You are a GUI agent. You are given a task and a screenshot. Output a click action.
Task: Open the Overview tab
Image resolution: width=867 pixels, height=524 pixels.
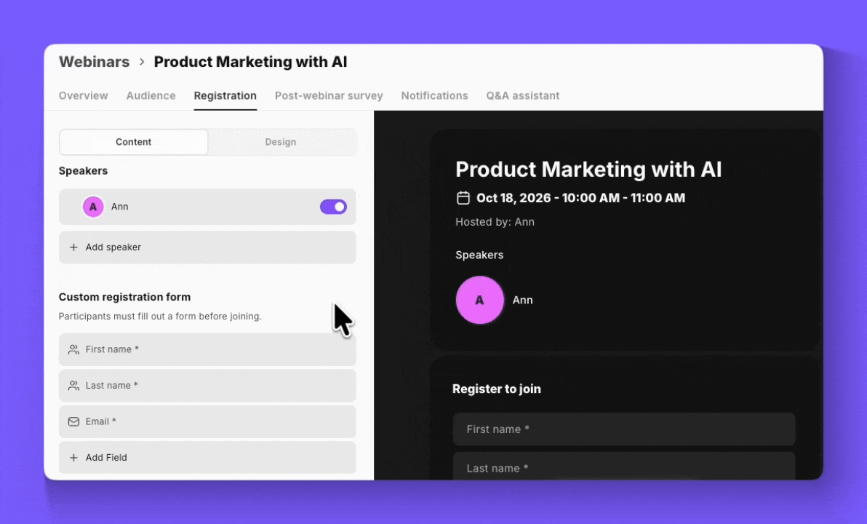click(x=84, y=96)
